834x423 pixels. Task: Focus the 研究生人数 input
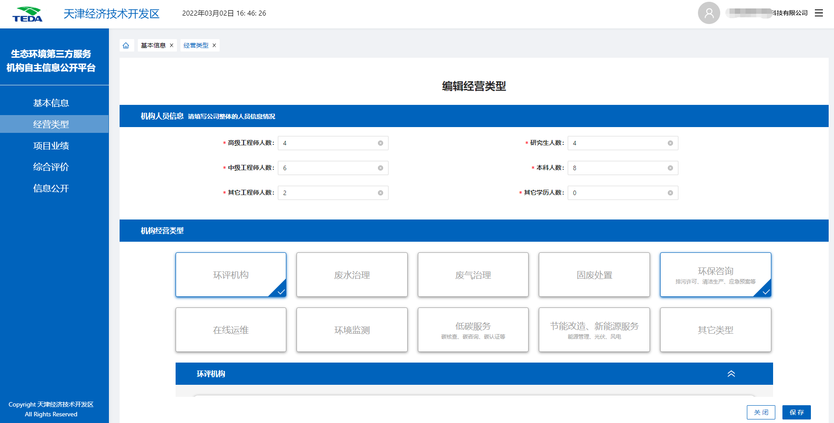[x=623, y=143]
